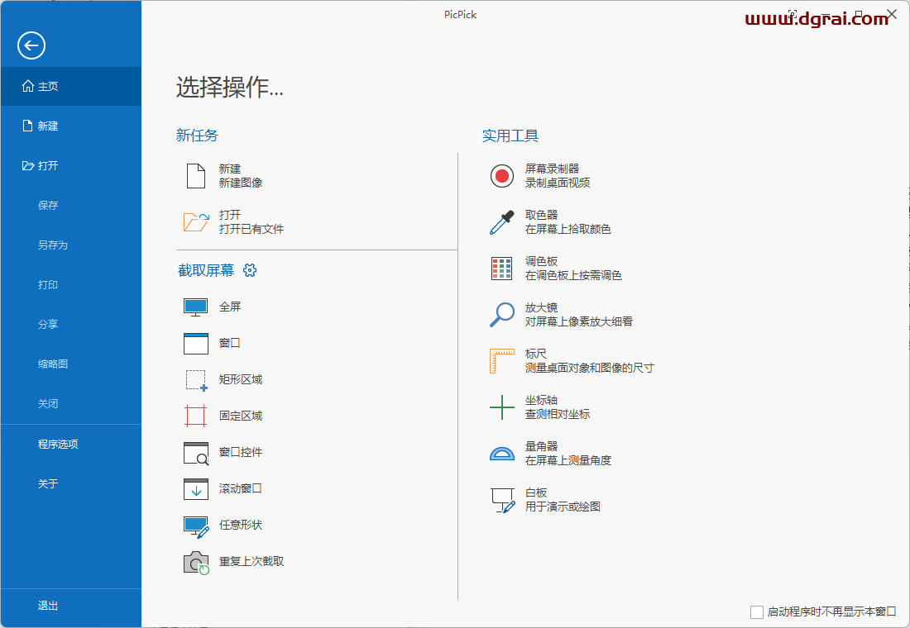Image resolution: width=910 pixels, height=628 pixels.
Task: Select 主页 in the sidebar
Action: click(71, 87)
